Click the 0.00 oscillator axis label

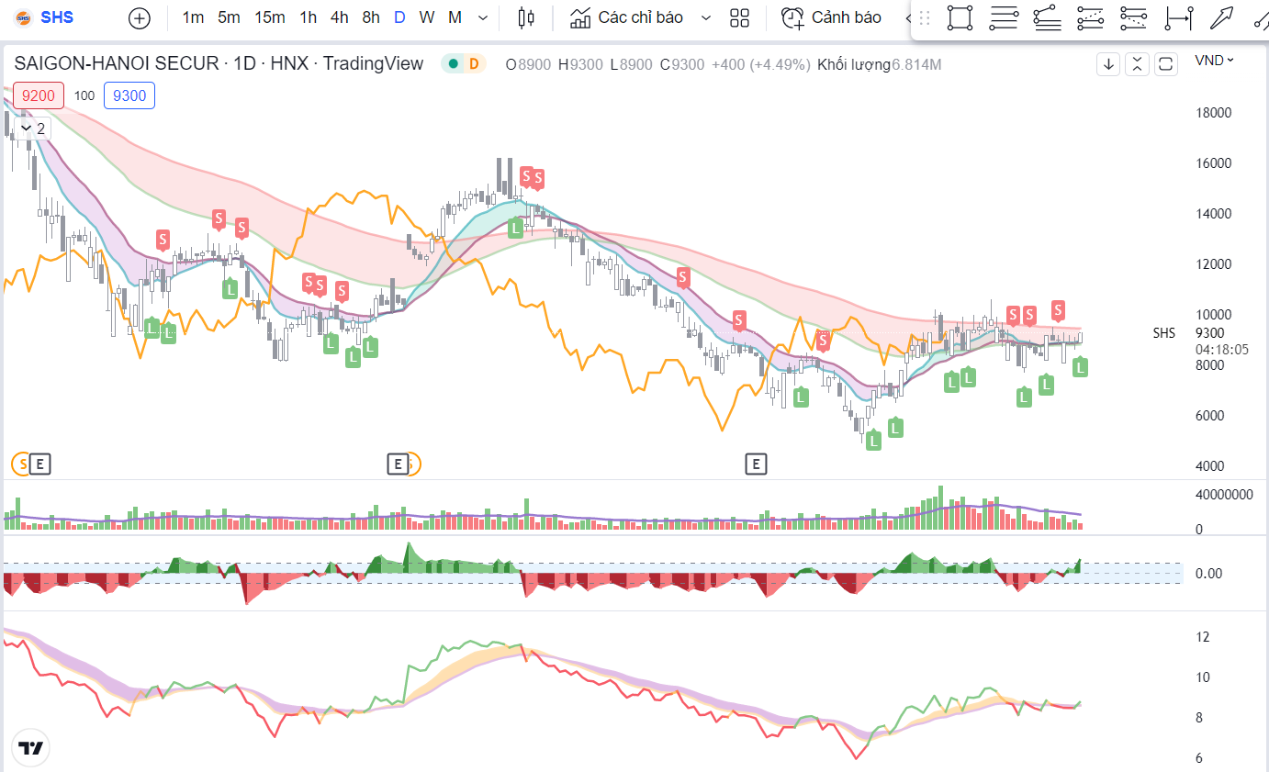(x=1208, y=574)
